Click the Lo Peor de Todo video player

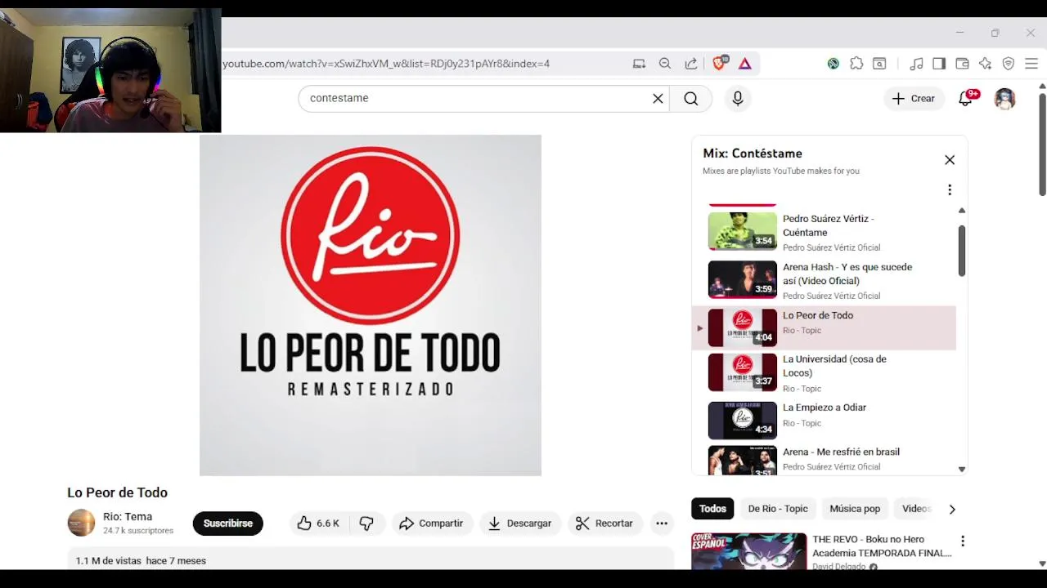pyautogui.click(x=371, y=305)
